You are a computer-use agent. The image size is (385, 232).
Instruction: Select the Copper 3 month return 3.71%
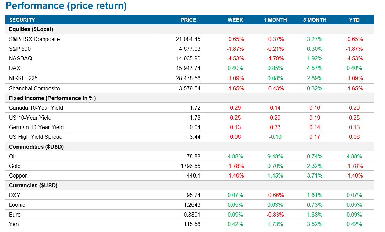315,175
